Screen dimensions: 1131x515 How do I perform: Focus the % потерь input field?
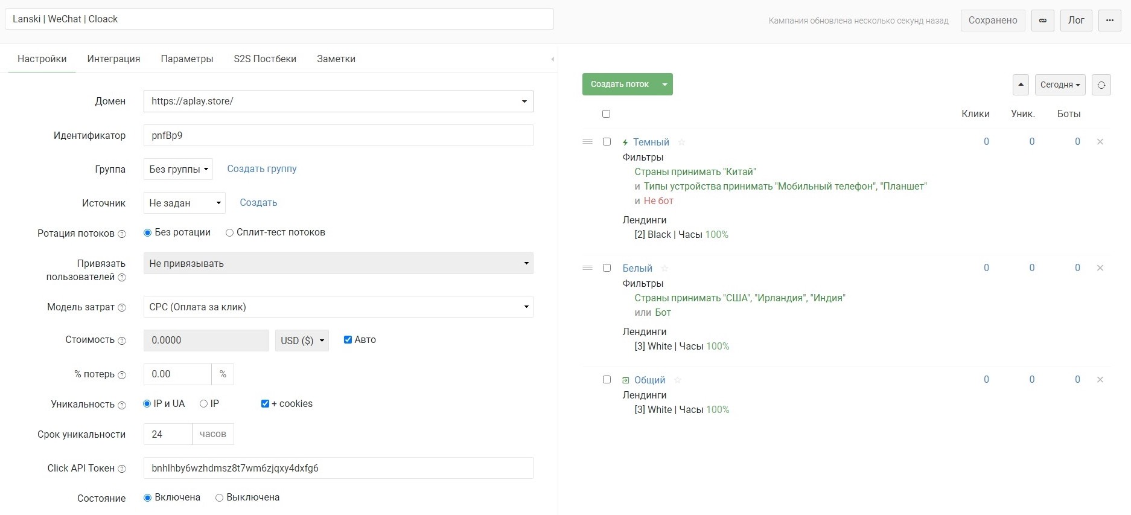click(177, 374)
